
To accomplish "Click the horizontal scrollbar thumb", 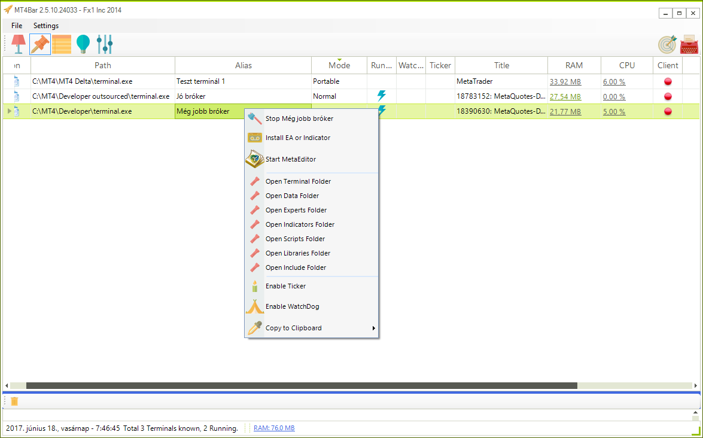I will pyautogui.click(x=302, y=385).
